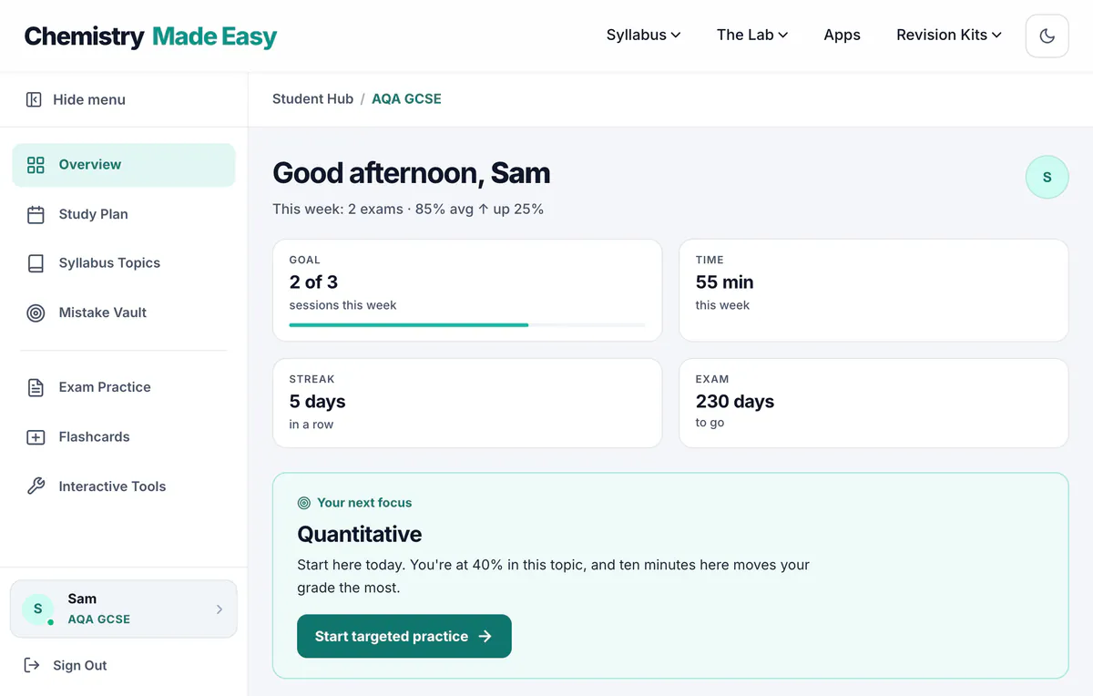Expand the Syllabus dropdown menu
The width and height of the screenshot is (1093, 696).
point(643,35)
